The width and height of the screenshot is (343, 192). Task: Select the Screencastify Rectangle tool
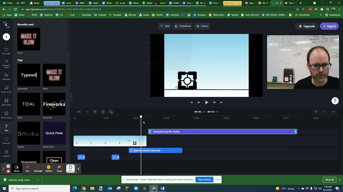(38, 169)
